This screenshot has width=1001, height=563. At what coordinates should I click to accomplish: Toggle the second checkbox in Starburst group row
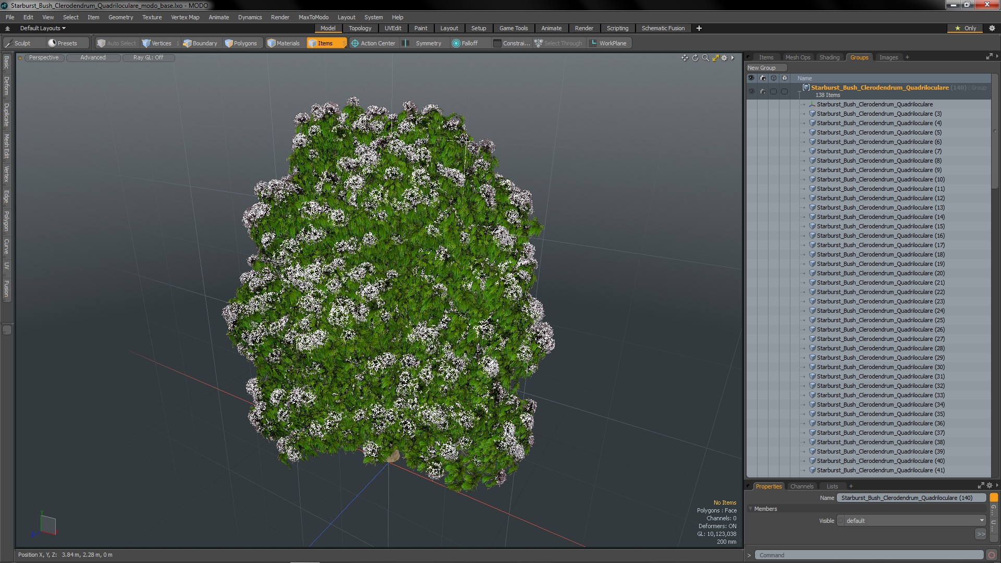[x=784, y=91]
